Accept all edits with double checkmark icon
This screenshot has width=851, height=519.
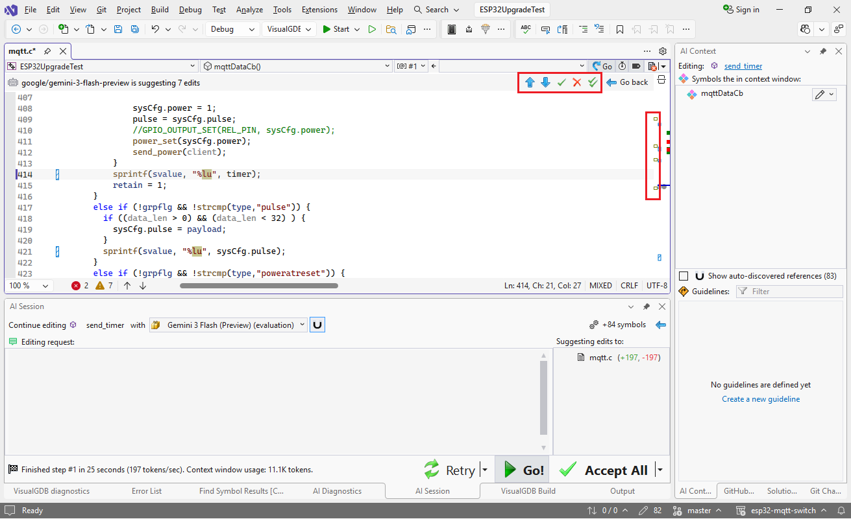coord(593,82)
